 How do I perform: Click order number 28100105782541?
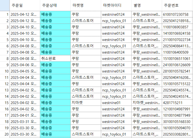[x=177, y=71]
